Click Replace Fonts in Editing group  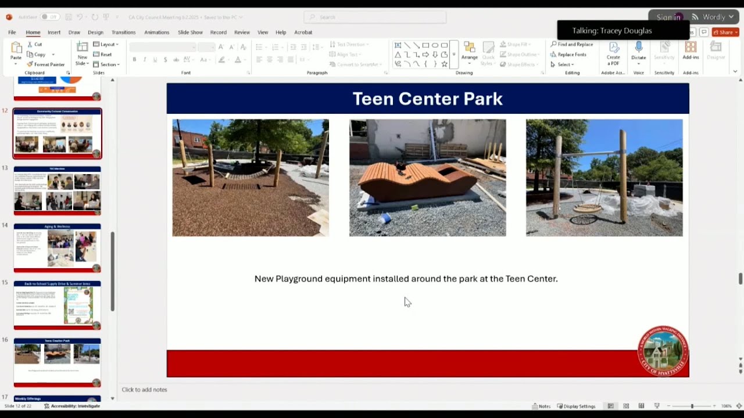[568, 55]
